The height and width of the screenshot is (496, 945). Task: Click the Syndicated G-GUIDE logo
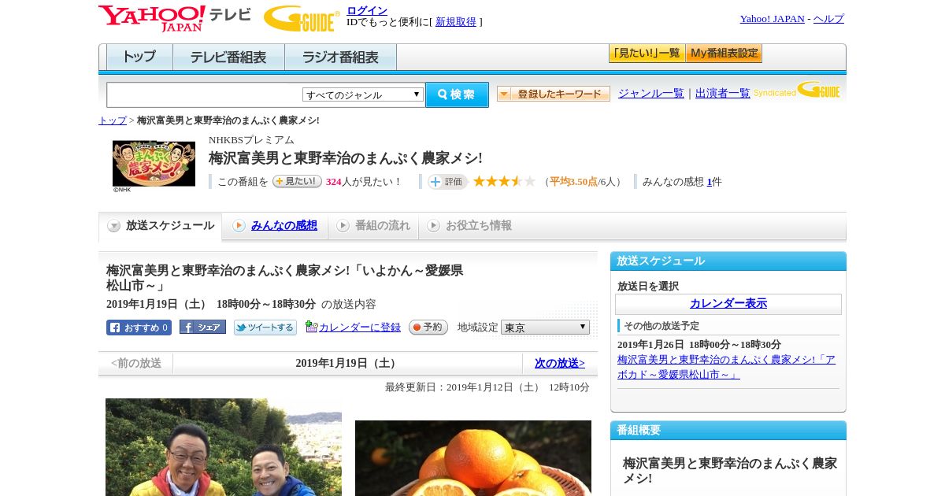797,90
